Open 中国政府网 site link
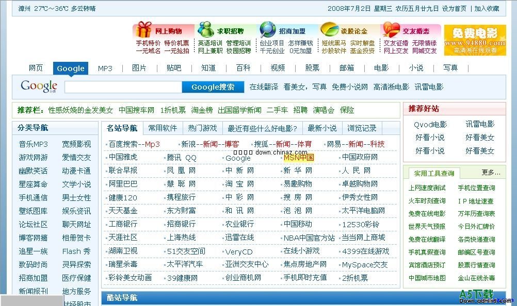517x306 pixels. coord(360,157)
